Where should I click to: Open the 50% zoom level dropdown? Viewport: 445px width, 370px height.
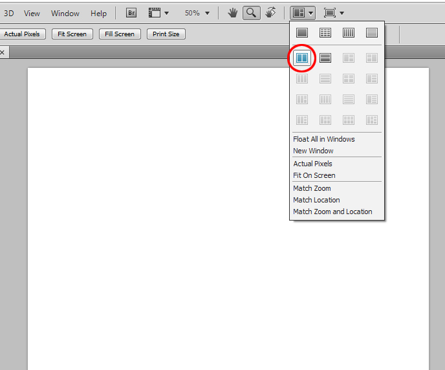pos(197,13)
